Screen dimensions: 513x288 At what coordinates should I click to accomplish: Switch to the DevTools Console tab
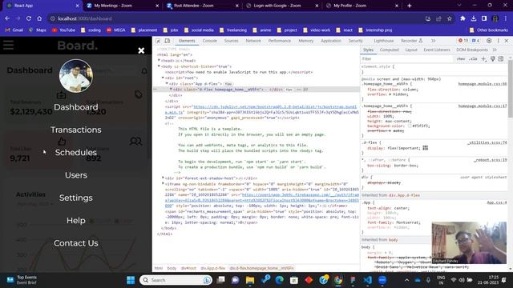click(x=210, y=41)
